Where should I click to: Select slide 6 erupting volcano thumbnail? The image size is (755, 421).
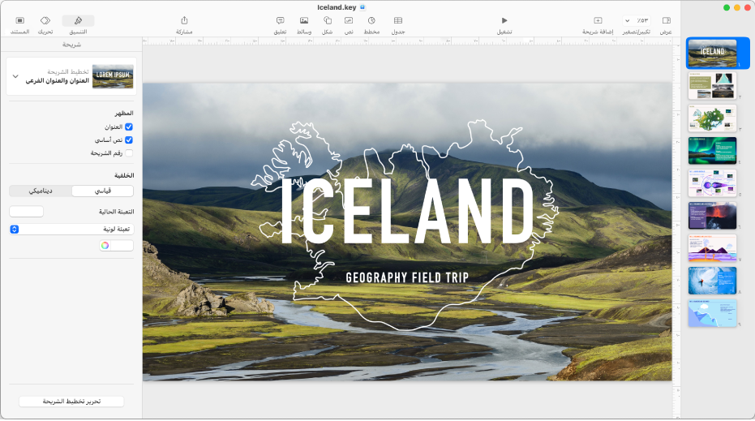(x=712, y=216)
